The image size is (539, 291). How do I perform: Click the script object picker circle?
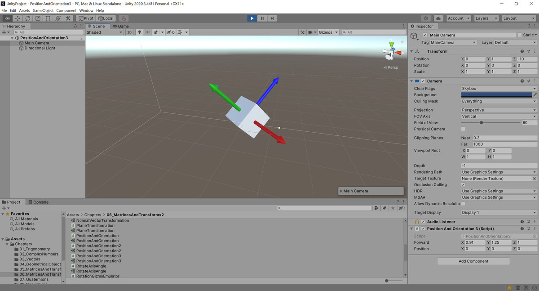pos(535,236)
